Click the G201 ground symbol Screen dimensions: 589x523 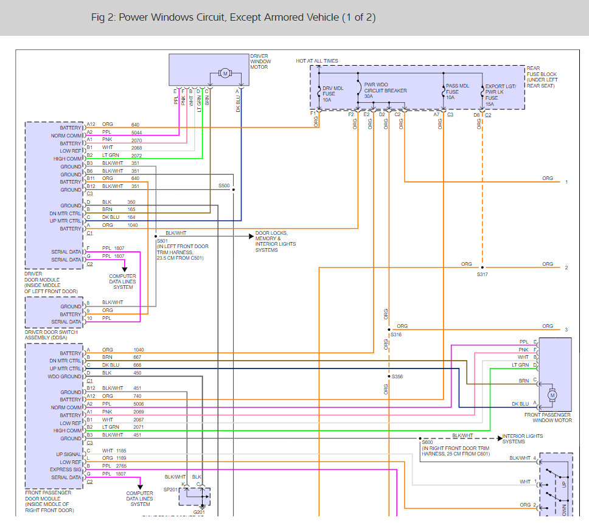pyautogui.click(x=202, y=507)
